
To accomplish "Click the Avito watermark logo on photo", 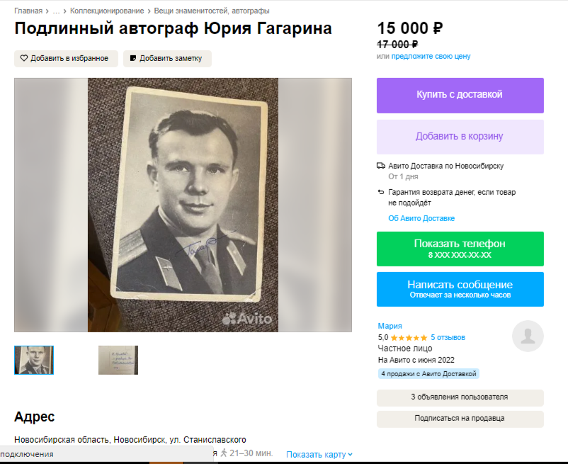I will pos(246,319).
